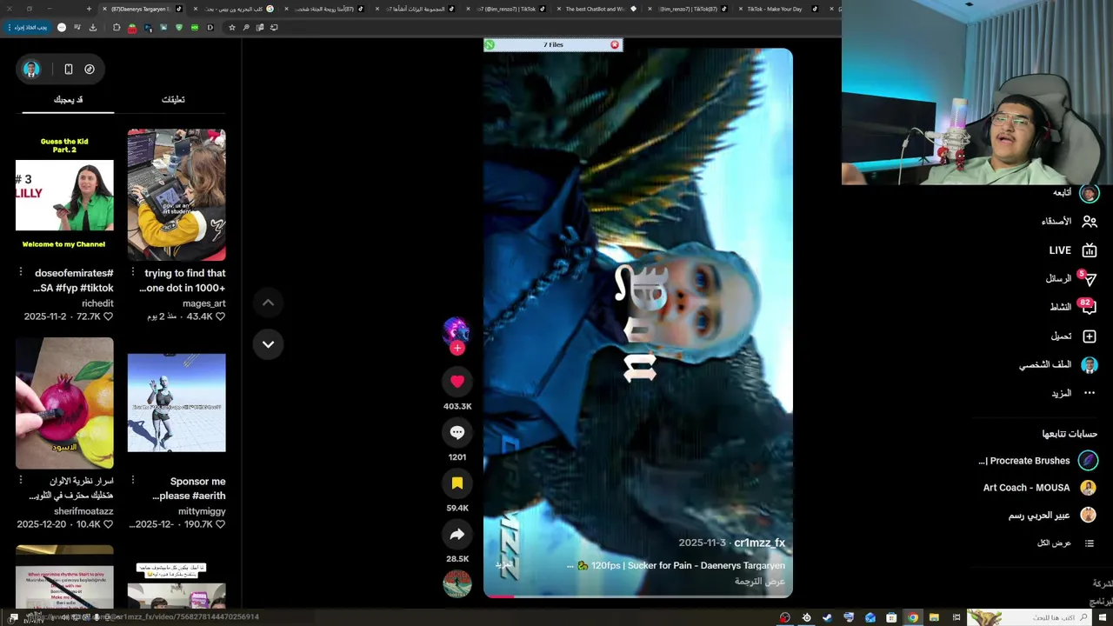Image resolution: width=1113 pixels, height=626 pixels.
Task: Click the compass explore icon in panel header
Action: click(x=90, y=69)
